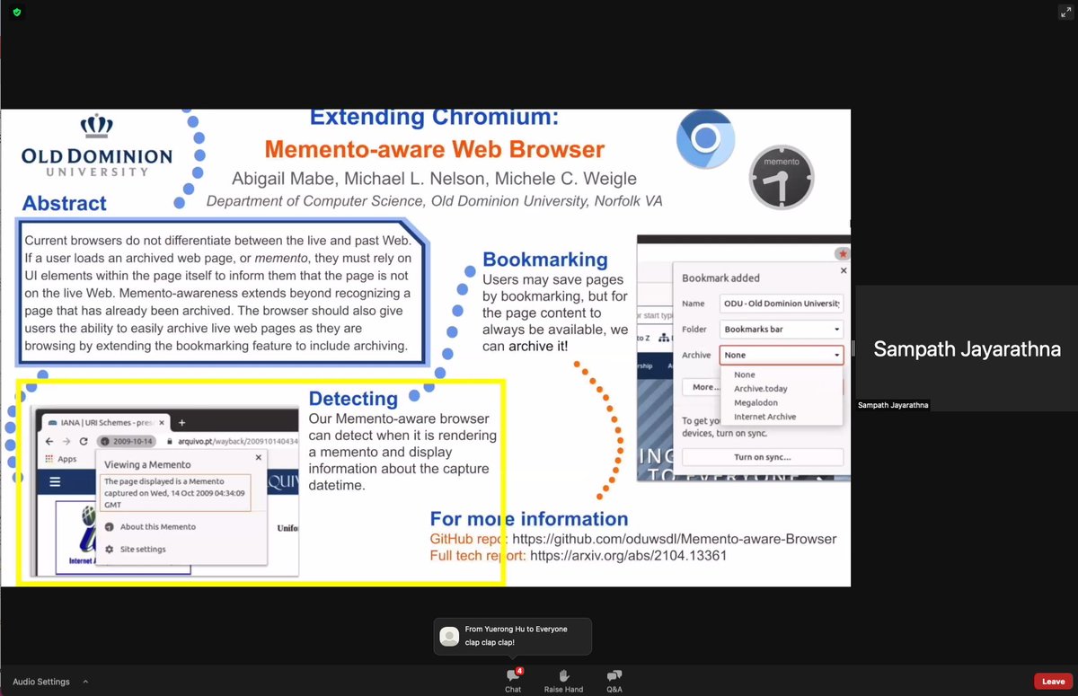
Task: Click the bookmark Name input field
Action: coord(782,304)
